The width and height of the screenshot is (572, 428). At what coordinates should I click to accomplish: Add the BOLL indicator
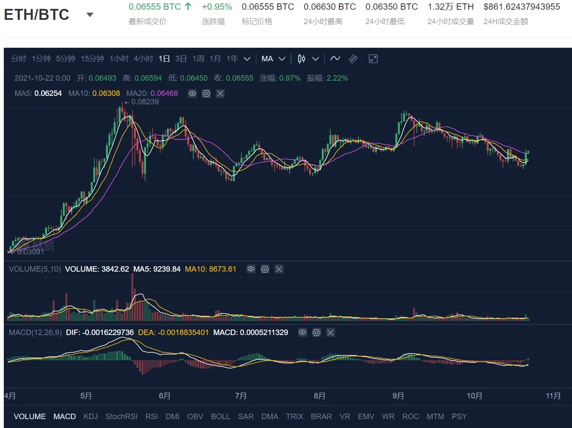[220, 417]
